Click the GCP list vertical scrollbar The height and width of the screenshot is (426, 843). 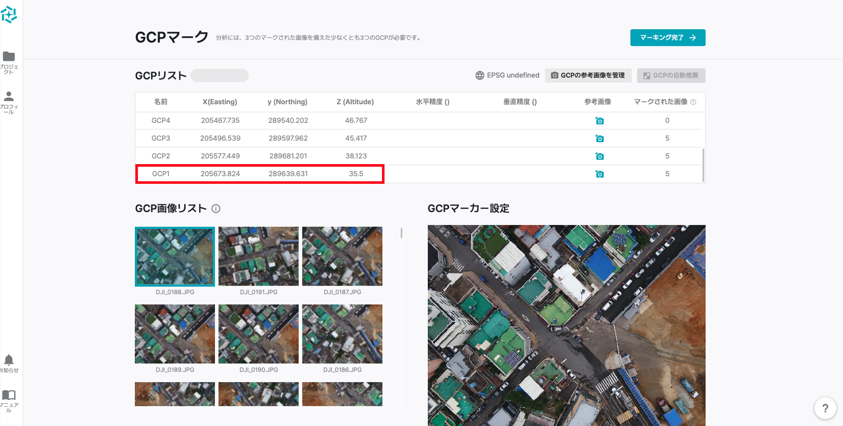703,165
